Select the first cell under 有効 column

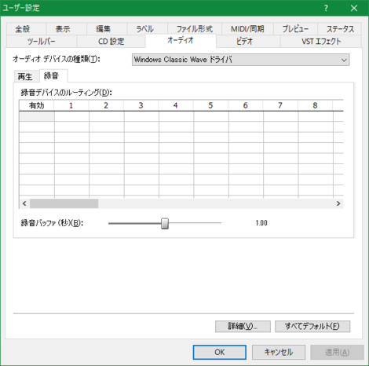(x=37, y=116)
